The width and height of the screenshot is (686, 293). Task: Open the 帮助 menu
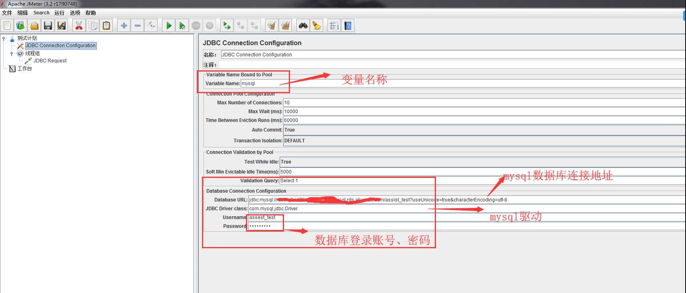[x=90, y=13]
